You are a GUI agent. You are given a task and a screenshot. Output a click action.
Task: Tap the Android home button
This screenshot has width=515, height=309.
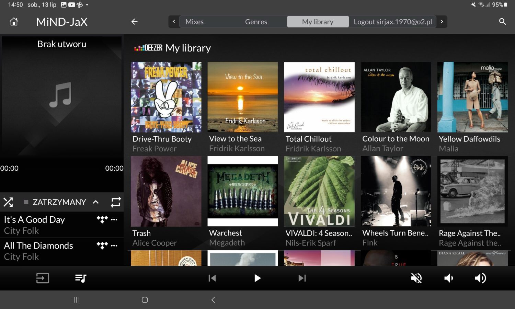[145, 300]
